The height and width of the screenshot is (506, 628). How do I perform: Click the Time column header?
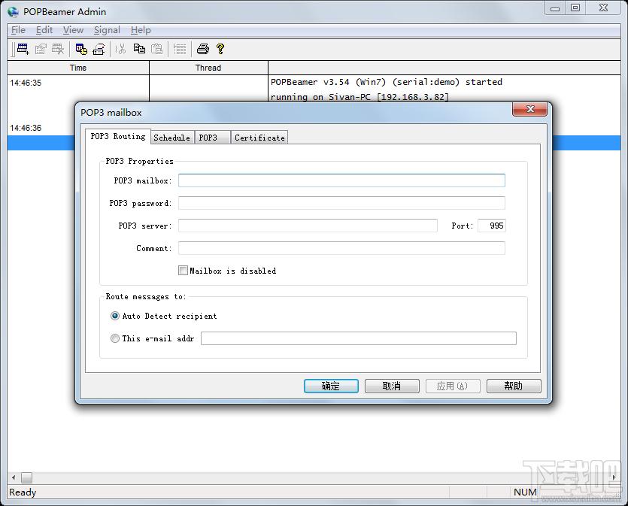[x=78, y=68]
